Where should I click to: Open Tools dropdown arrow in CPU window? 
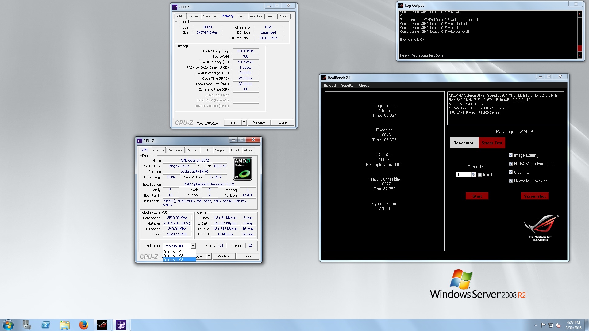209,256
